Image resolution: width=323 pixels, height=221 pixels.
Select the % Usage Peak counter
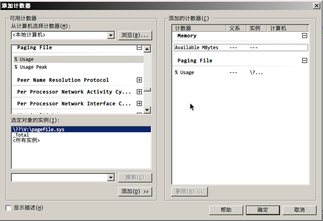tap(31, 67)
